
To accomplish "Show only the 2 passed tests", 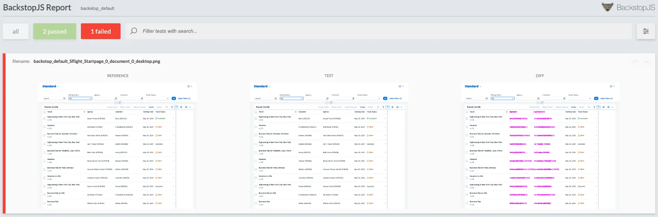I will coord(55,31).
